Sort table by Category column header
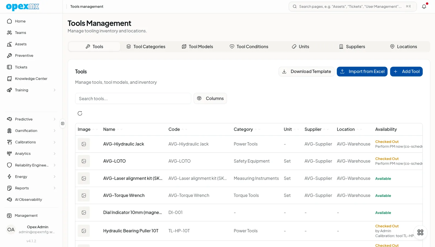The image size is (435, 247). [x=247, y=129]
